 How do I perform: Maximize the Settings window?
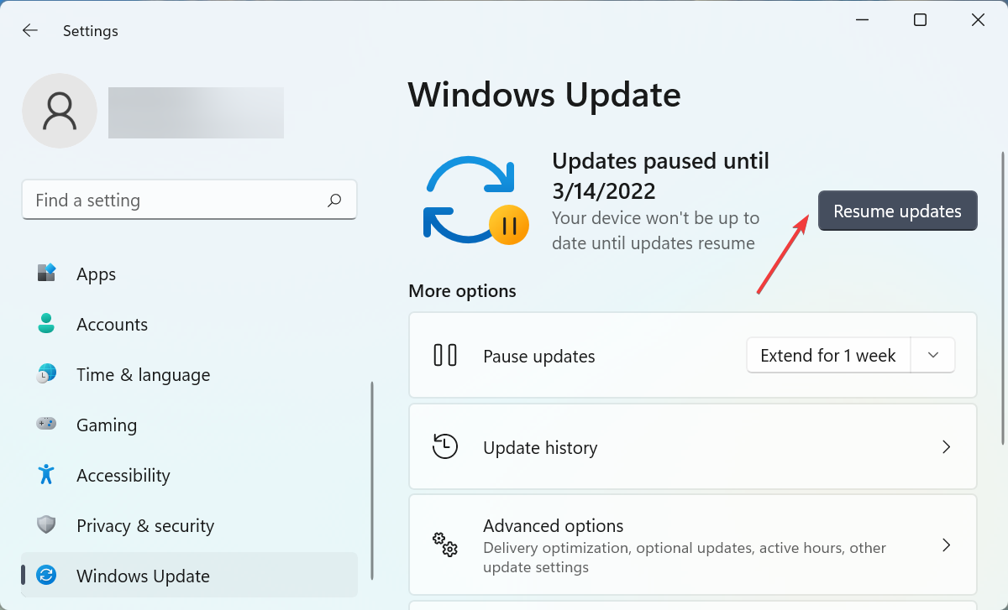[920, 20]
